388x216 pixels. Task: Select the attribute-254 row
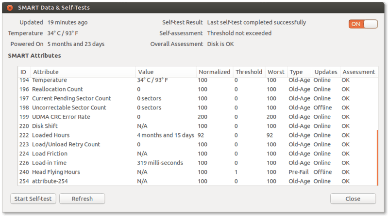198,181
